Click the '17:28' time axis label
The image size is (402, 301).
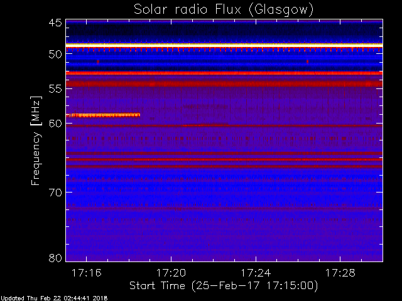[340, 273]
